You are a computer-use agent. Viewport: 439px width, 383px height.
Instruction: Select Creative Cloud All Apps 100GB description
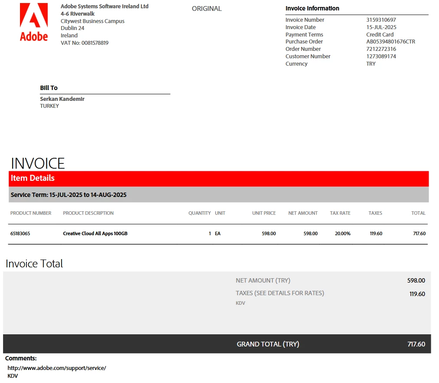coord(95,233)
